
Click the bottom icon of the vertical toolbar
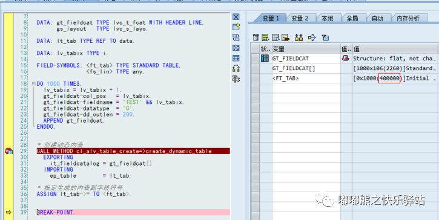pyautogui.click(x=236, y=79)
